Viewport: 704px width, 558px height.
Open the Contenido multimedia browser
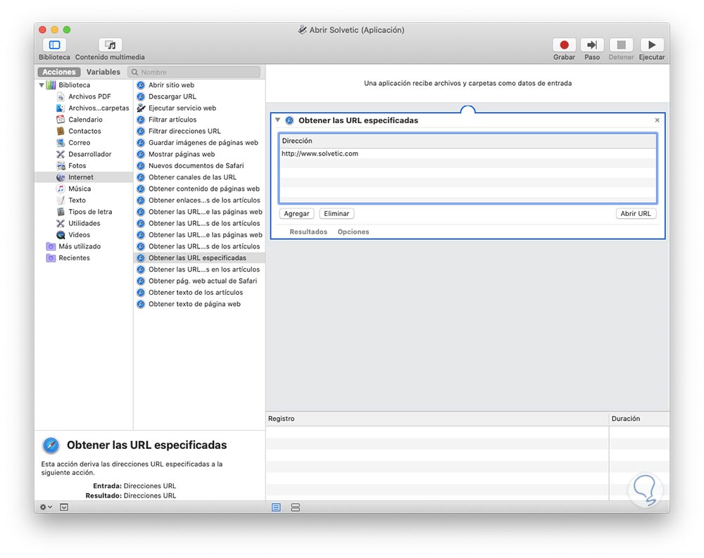click(x=110, y=45)
